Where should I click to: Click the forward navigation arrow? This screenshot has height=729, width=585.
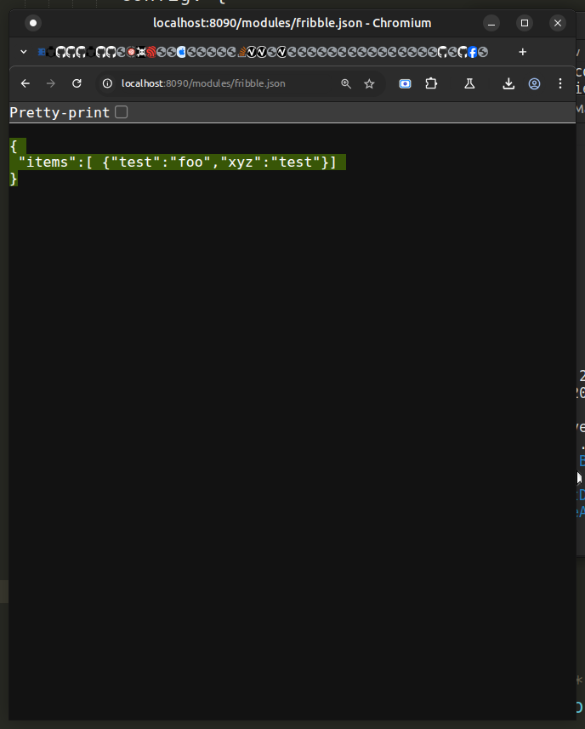51,83
